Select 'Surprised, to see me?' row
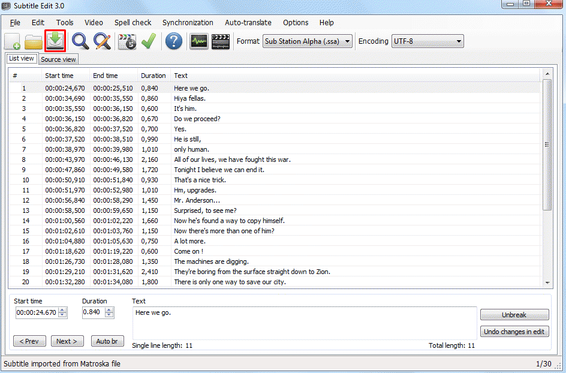This screenshot has height=373, width=566. pyautogui.click(x=275, y=210)
